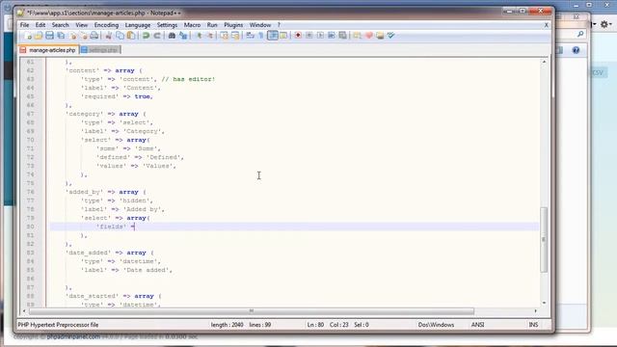Open user defined language dialog icon
The image size is (617, 347).
point(283,36)
